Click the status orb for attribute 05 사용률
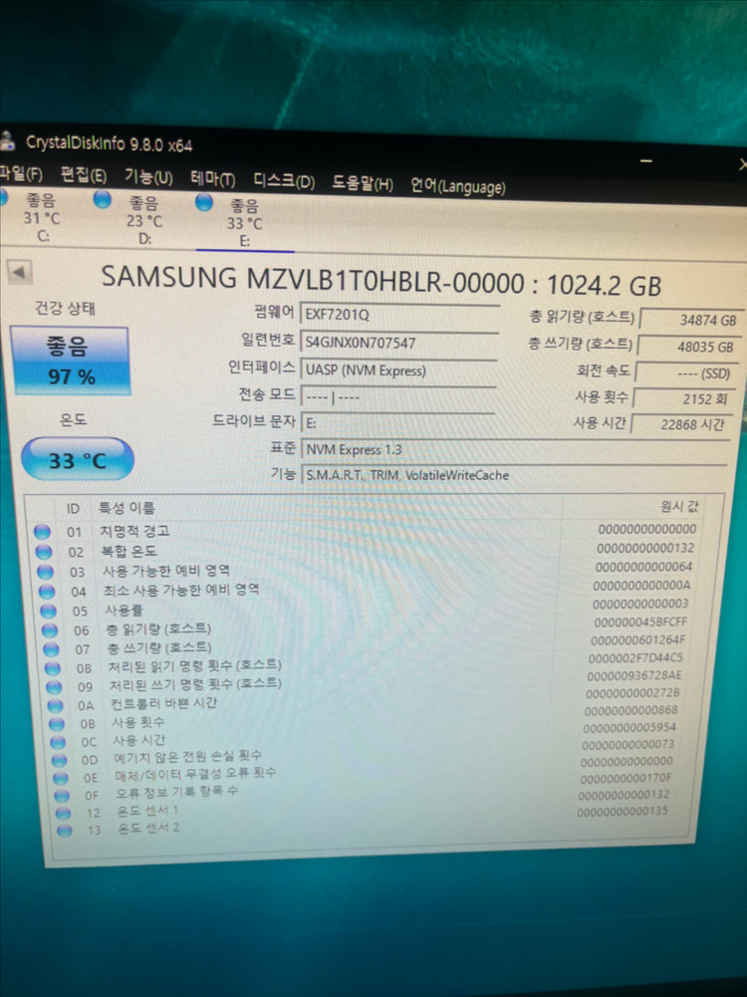This screenshot has width=747, height=997. (49, 611)
